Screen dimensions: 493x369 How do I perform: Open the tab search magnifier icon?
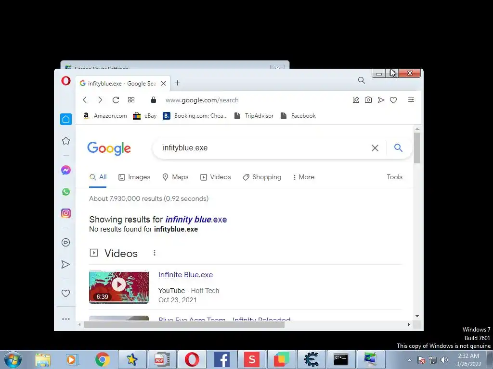pos(362,80)
